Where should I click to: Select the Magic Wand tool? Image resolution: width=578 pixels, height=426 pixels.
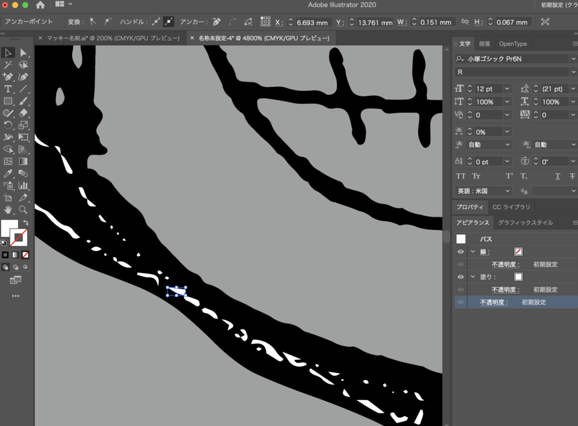(8, 65)
